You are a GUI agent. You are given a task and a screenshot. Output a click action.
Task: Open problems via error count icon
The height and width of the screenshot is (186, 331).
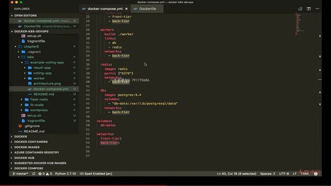[x=41, y=174]
